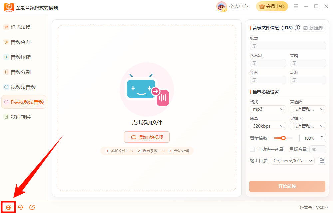333x213 pixels.
Task: Click step 2 设置参数 label
Action: coord(150,151)
